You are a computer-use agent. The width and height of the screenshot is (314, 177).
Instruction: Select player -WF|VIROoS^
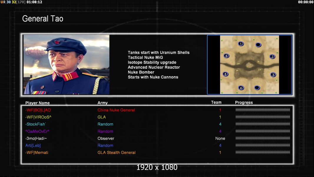38,117
